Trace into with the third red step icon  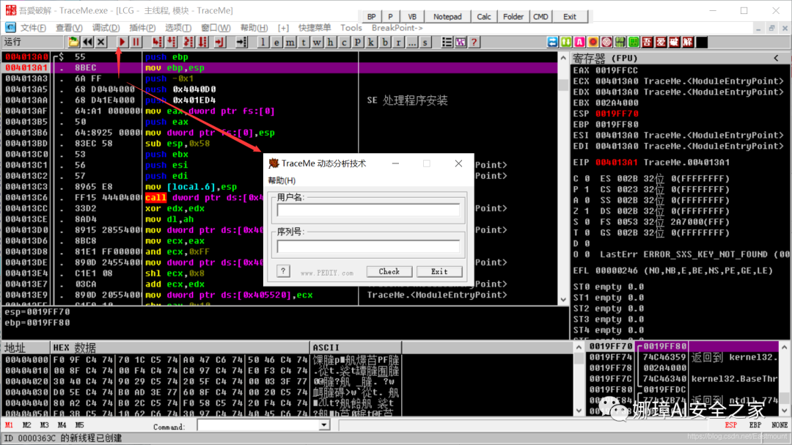188,42
